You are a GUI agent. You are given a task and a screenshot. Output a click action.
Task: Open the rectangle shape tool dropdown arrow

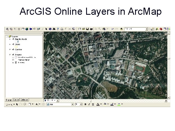(x=33, y=104)
